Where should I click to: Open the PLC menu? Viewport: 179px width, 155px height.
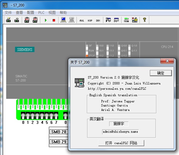(41, 12)
